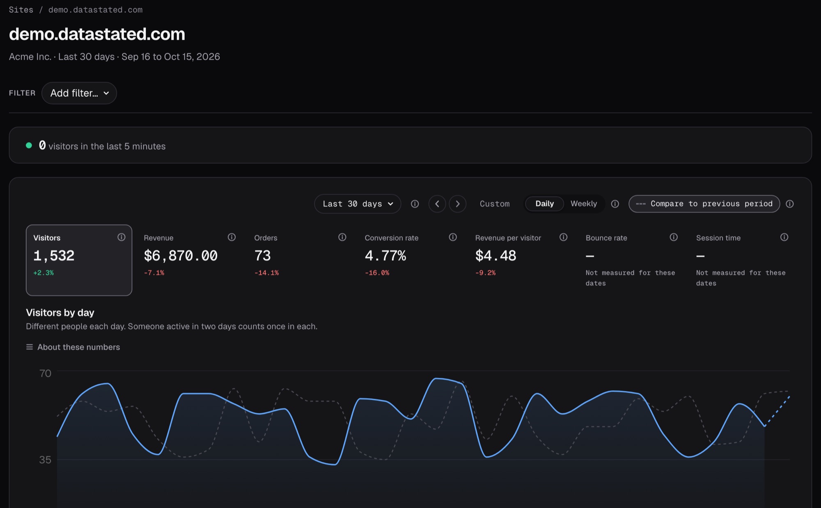
Task: Click the live visitors green status dot
Action: 29,145
